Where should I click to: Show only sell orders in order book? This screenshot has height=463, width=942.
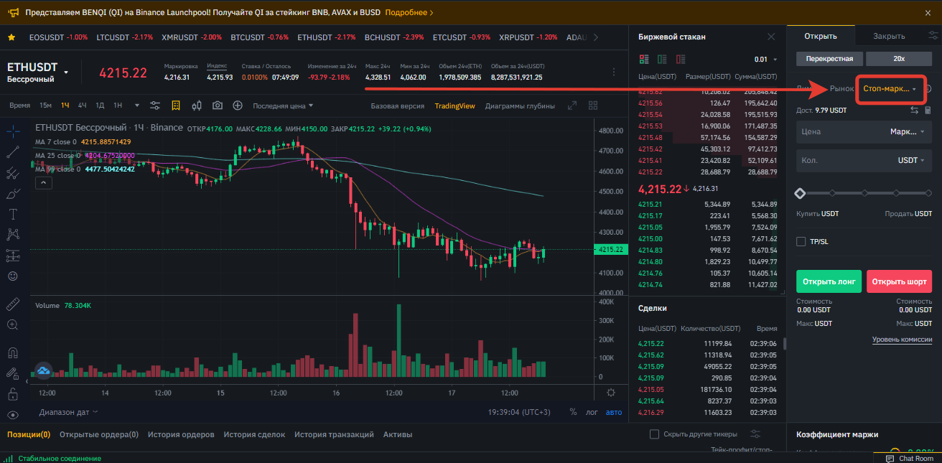pos(681,59)
